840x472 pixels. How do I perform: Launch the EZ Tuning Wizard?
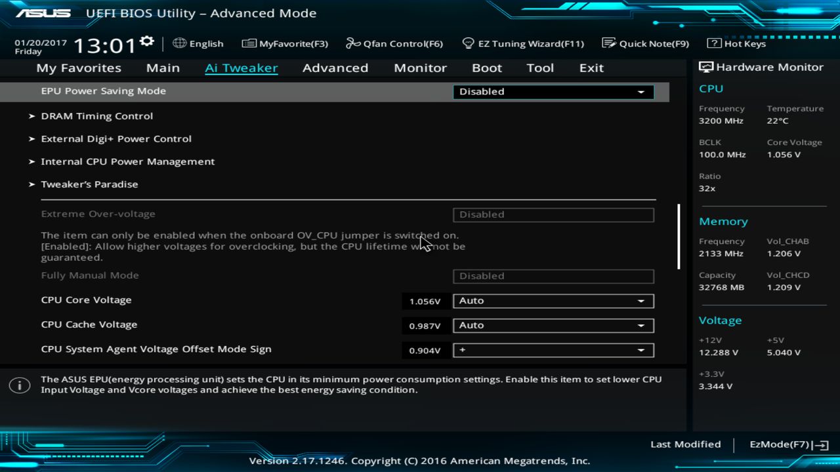coord(523,43)
